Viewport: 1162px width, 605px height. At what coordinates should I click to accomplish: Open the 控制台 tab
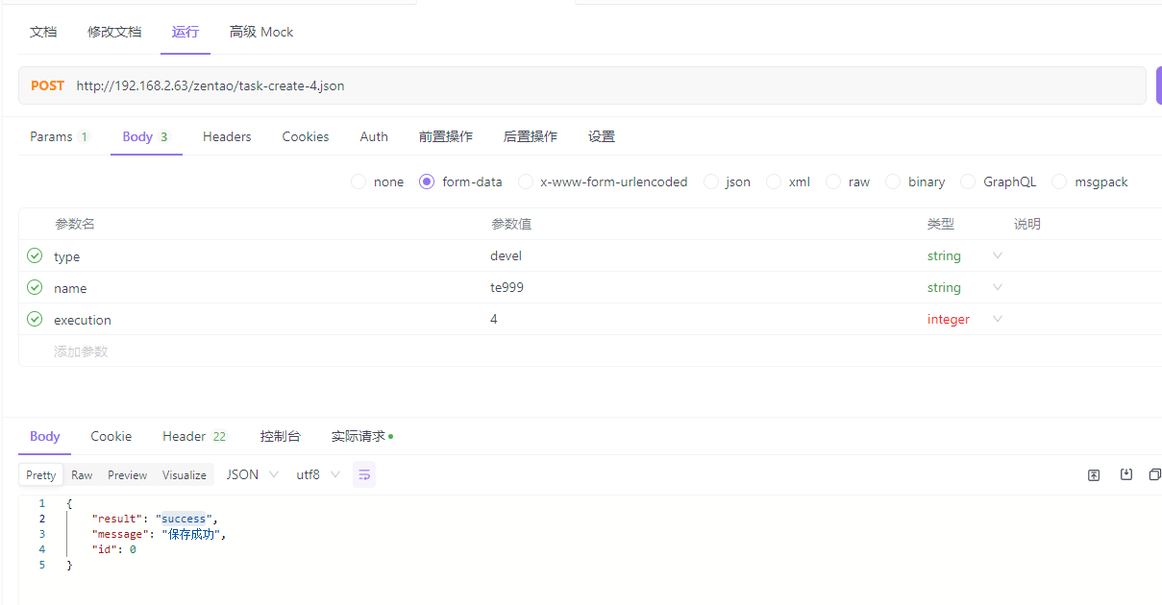[280, 436]
